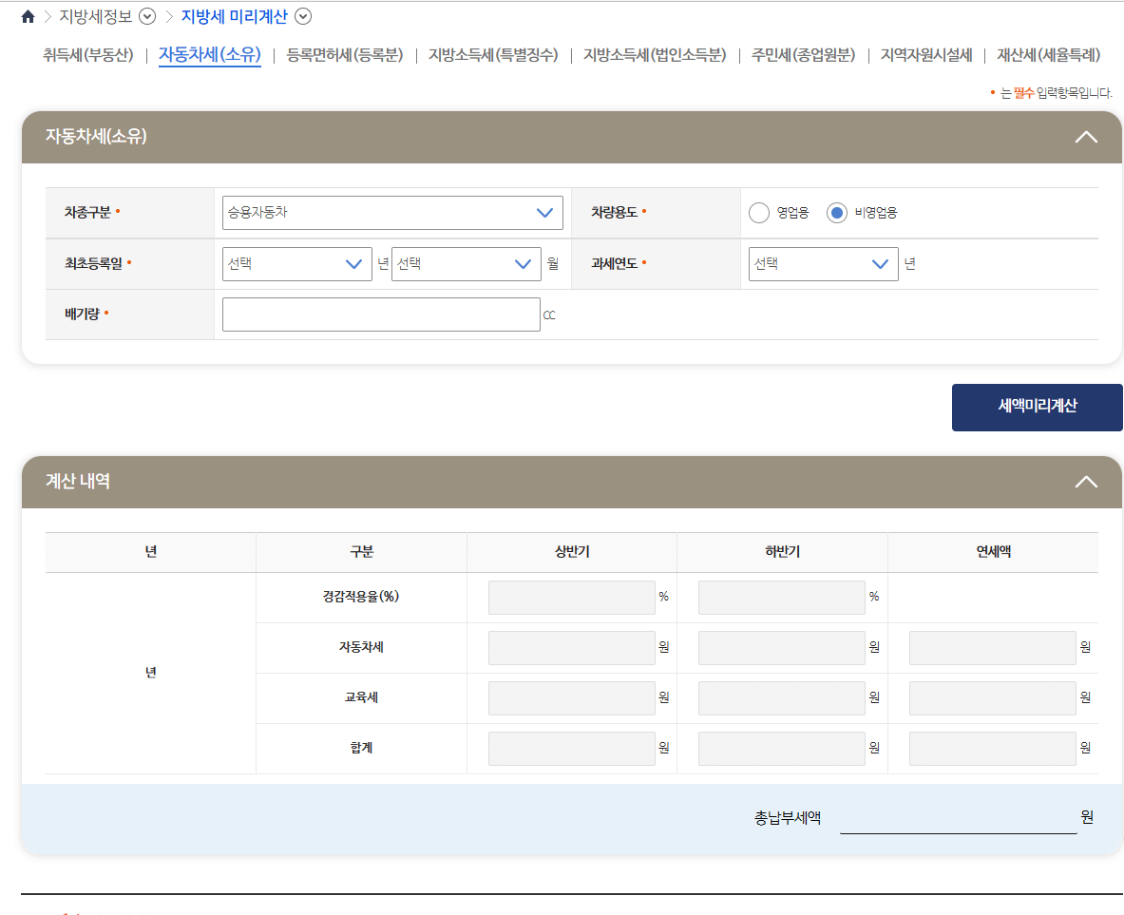Click the 연세액 column header

coord(993,552)
